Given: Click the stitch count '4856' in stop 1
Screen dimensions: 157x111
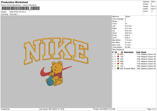Looking at the screenshot, I should (x=121, y=54).
